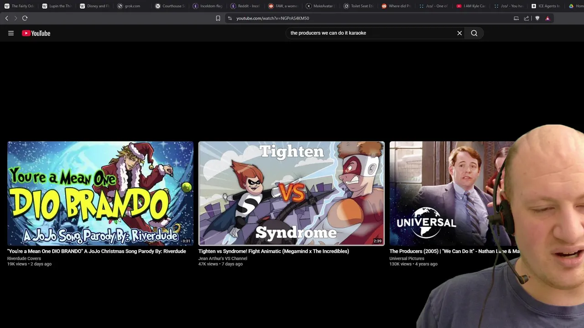Go back using the browser back arrow

(x=6, y=18)
